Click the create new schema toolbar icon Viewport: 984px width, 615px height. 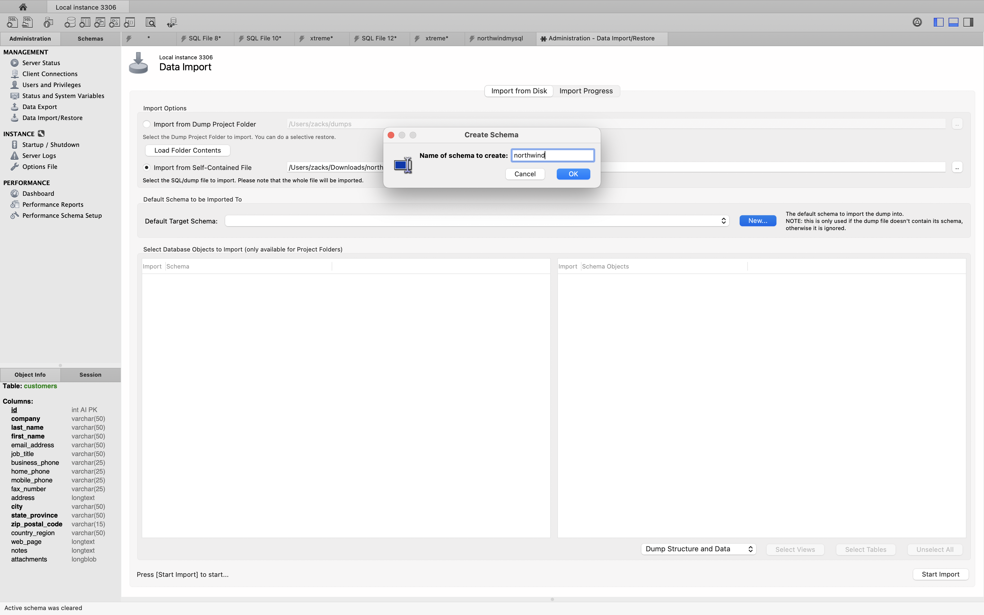(69, 22)
